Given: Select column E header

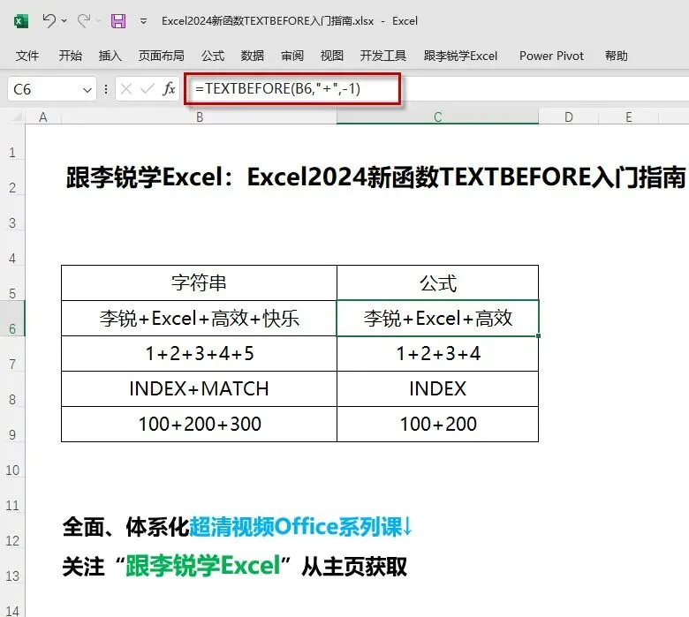Looking at the screenshot, I should pyautogui.click(x=629, y=117).
